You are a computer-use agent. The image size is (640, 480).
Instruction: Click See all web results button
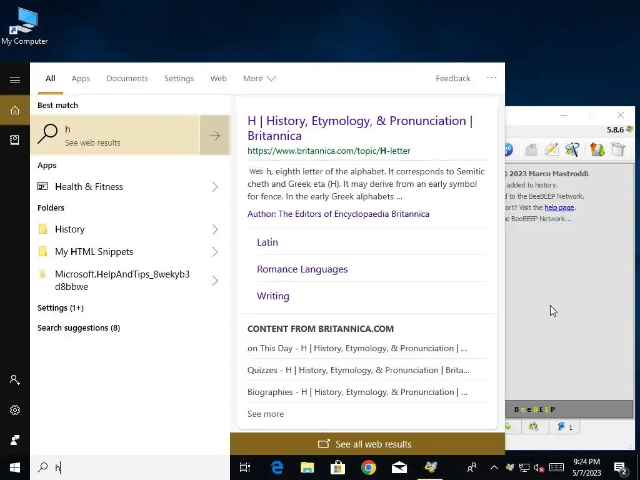point(367,444)
